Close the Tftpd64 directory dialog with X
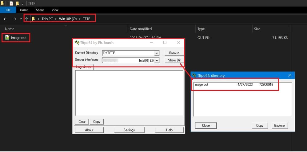The image size is (307, 152). click(290, 75)
